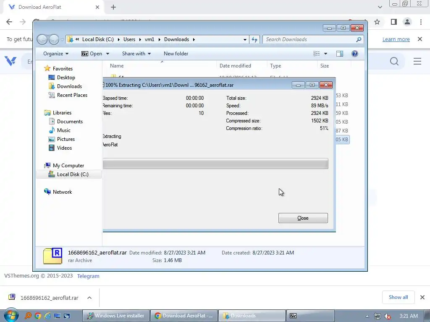Toggle the preview pane icon
The image size is (430, 322).
[x=339, y=54]
